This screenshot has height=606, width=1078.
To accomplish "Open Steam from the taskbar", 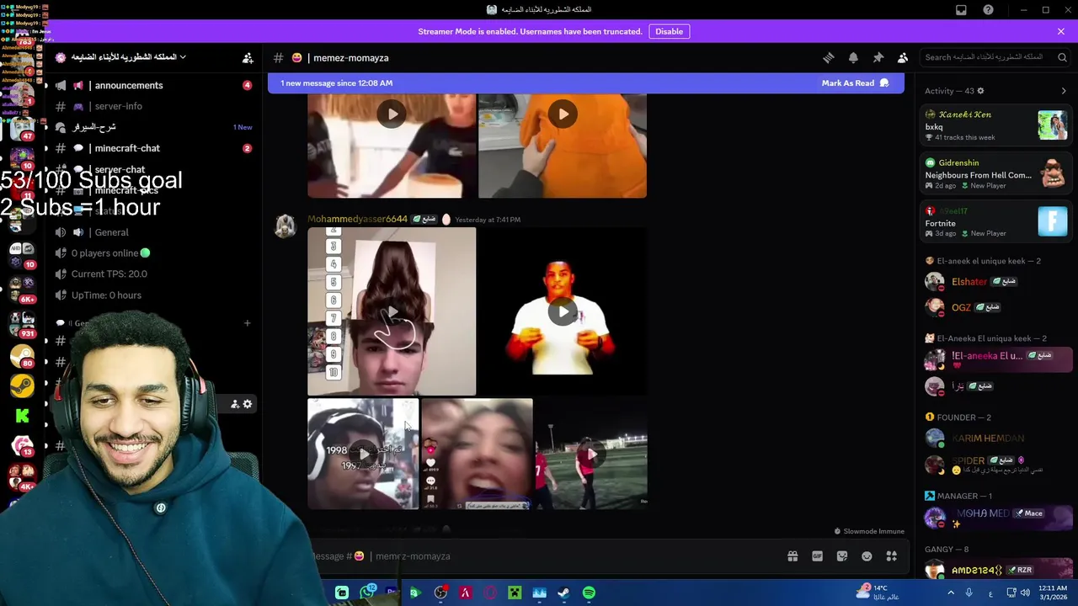I will click(563, 593).
